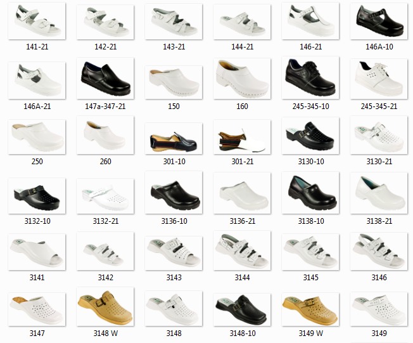413x343 pixels.
Task: Select the 144-21 slide sandal picture
Action: (242, 22)
